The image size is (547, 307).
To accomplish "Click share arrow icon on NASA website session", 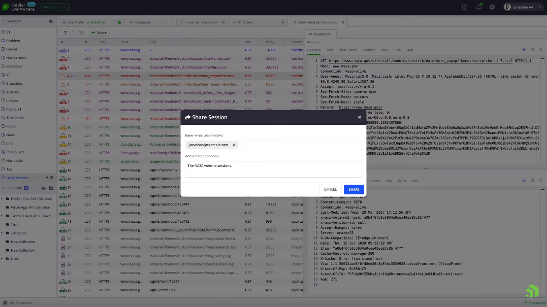I will (47, 178).
